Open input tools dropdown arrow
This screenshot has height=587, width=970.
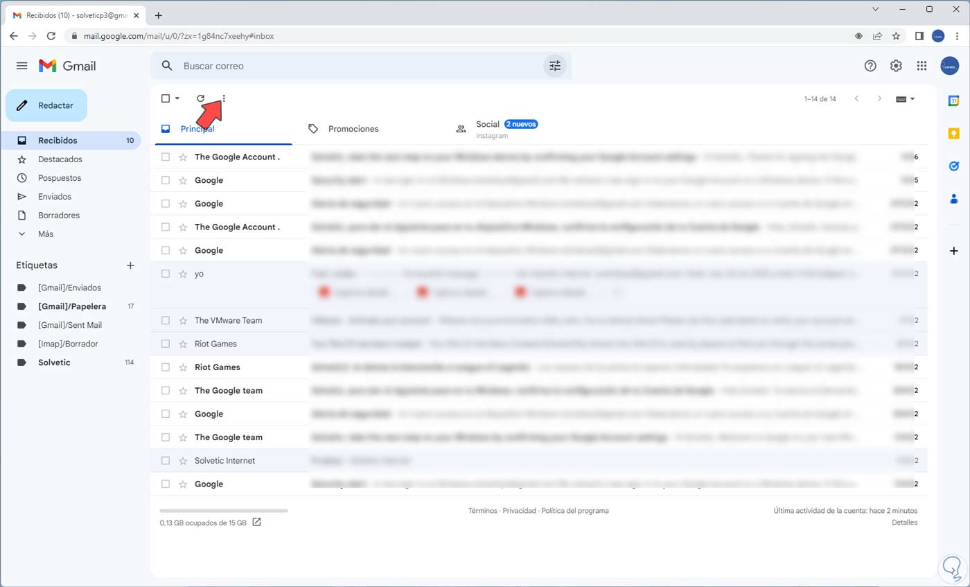point(912,98)
